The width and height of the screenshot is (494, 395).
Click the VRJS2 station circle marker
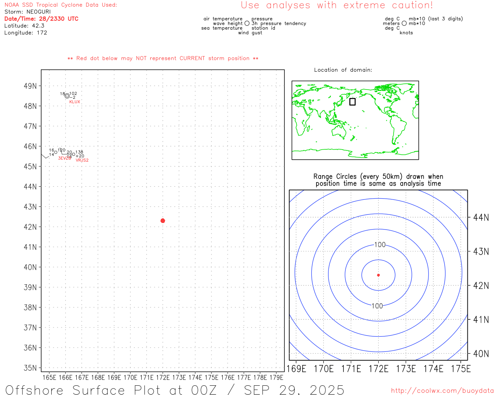coord(74,154)
